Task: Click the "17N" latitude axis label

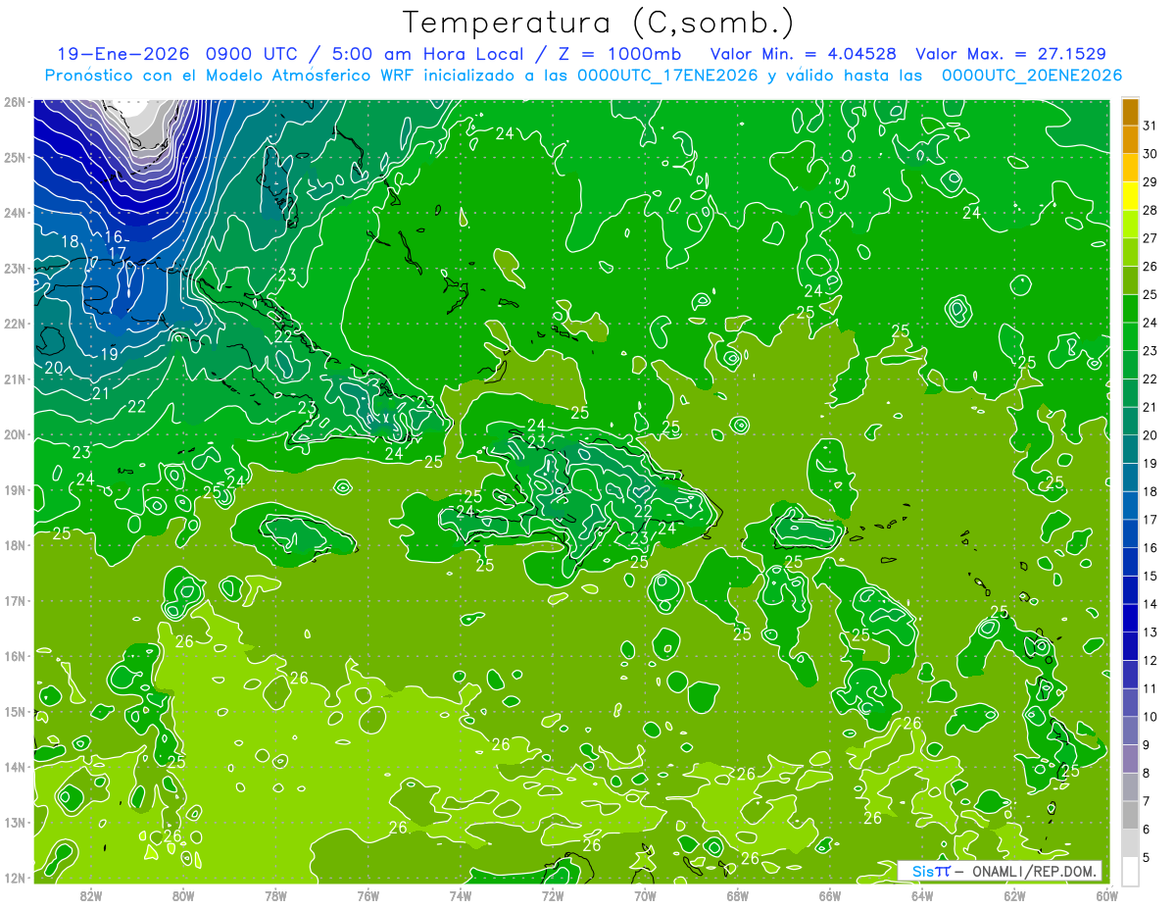Action: [x=14, y=600]
